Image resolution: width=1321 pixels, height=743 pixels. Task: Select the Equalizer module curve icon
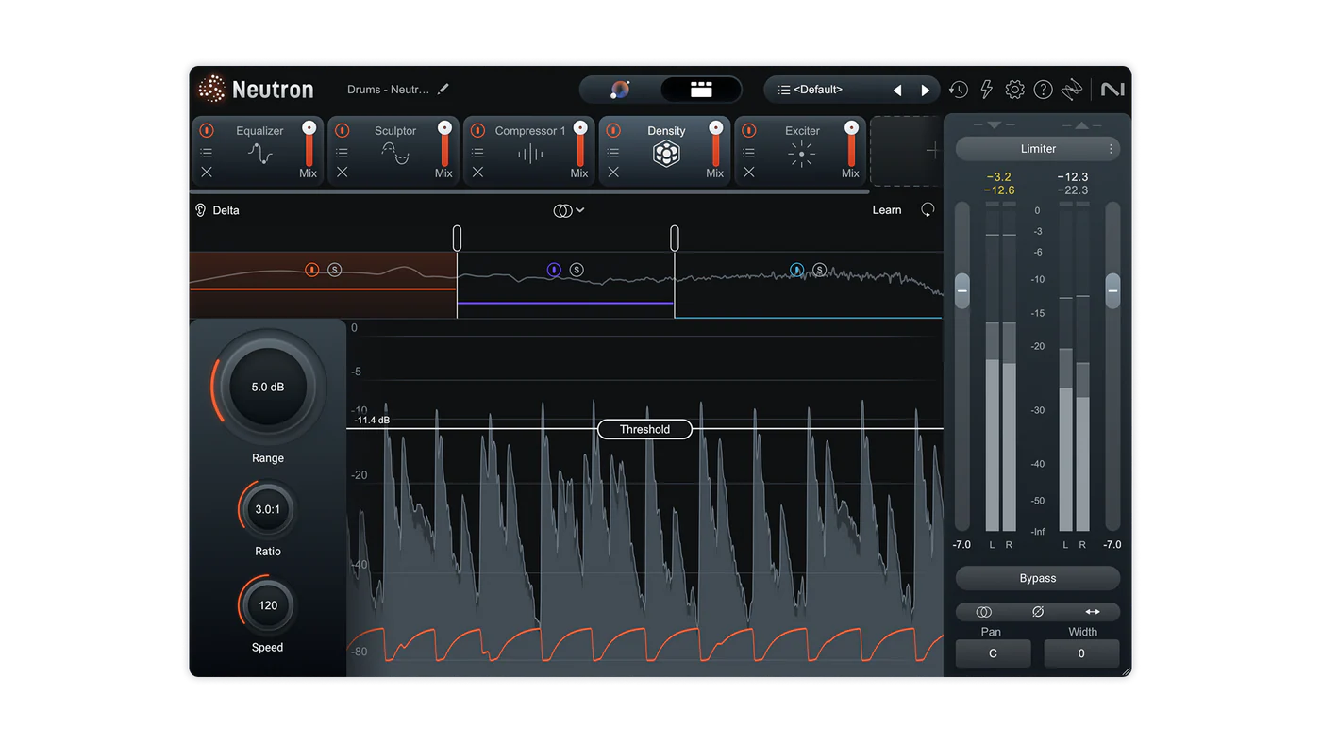point(259,154)
